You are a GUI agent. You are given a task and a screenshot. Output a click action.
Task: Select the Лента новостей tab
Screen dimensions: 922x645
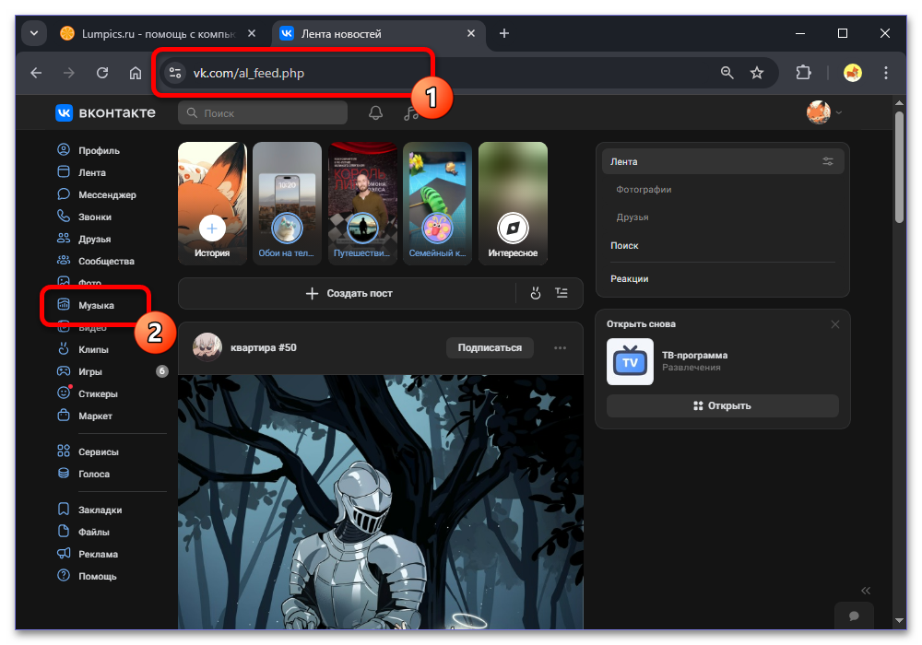[x=379, y=33]
